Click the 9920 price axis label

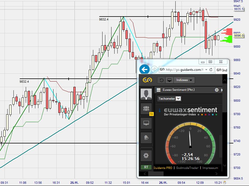(237, 20)
